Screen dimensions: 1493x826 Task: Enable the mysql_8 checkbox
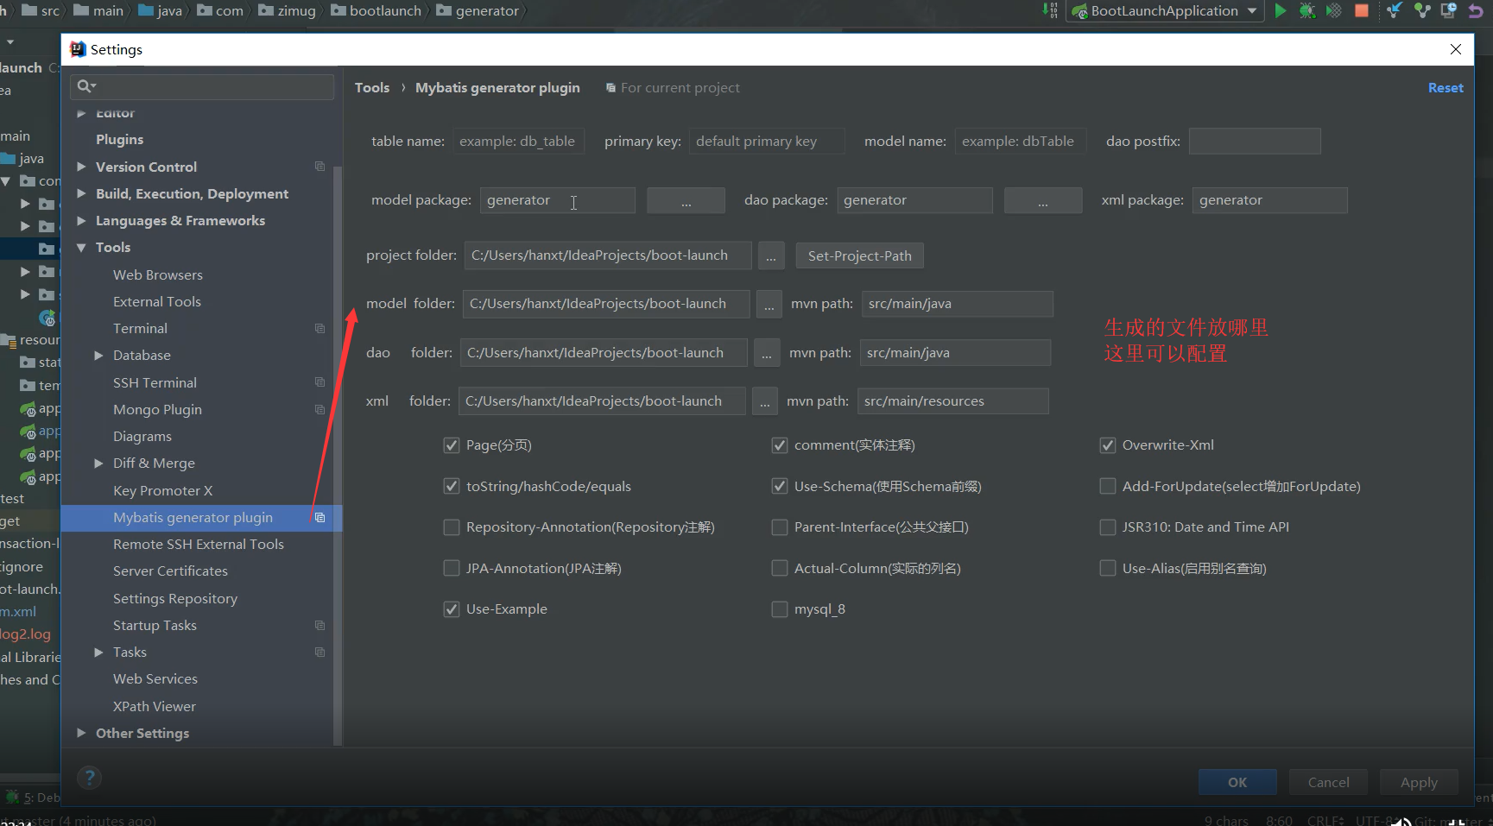[x=780, y=609]
